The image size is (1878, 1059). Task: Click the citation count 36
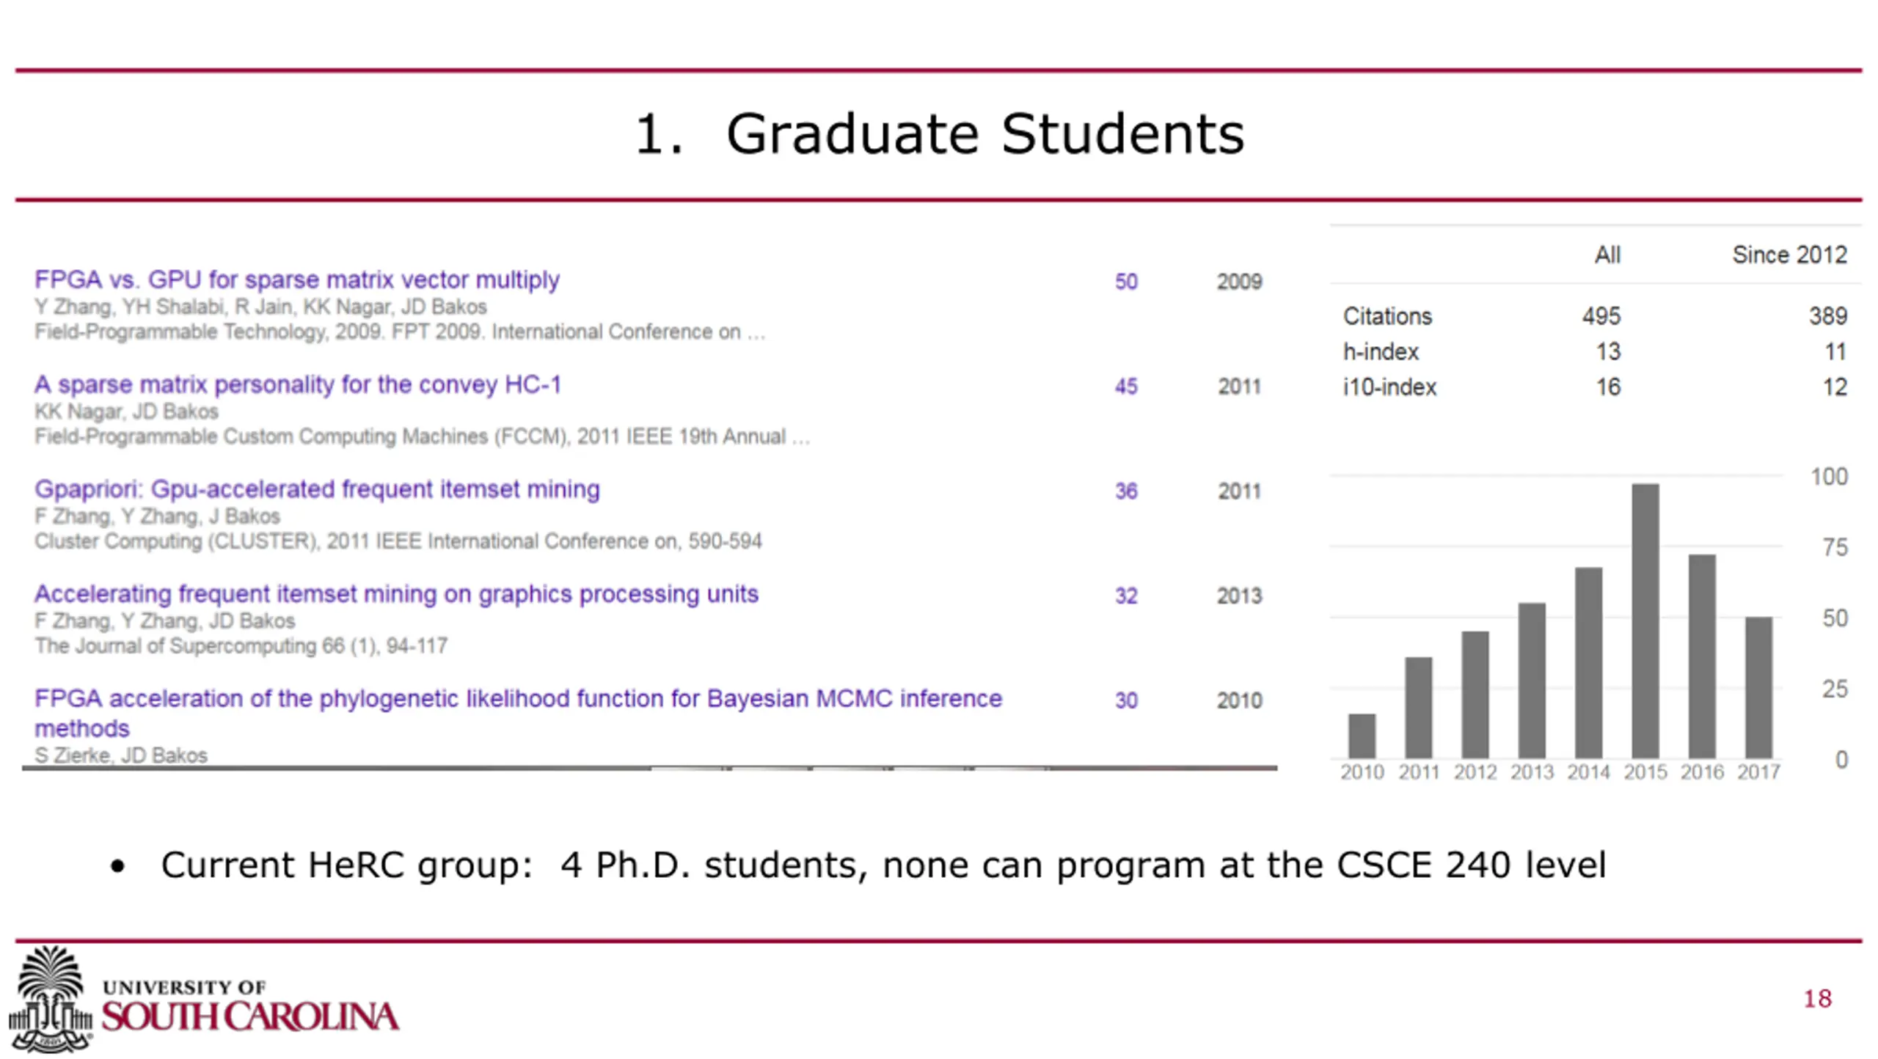coord(1126,491)
